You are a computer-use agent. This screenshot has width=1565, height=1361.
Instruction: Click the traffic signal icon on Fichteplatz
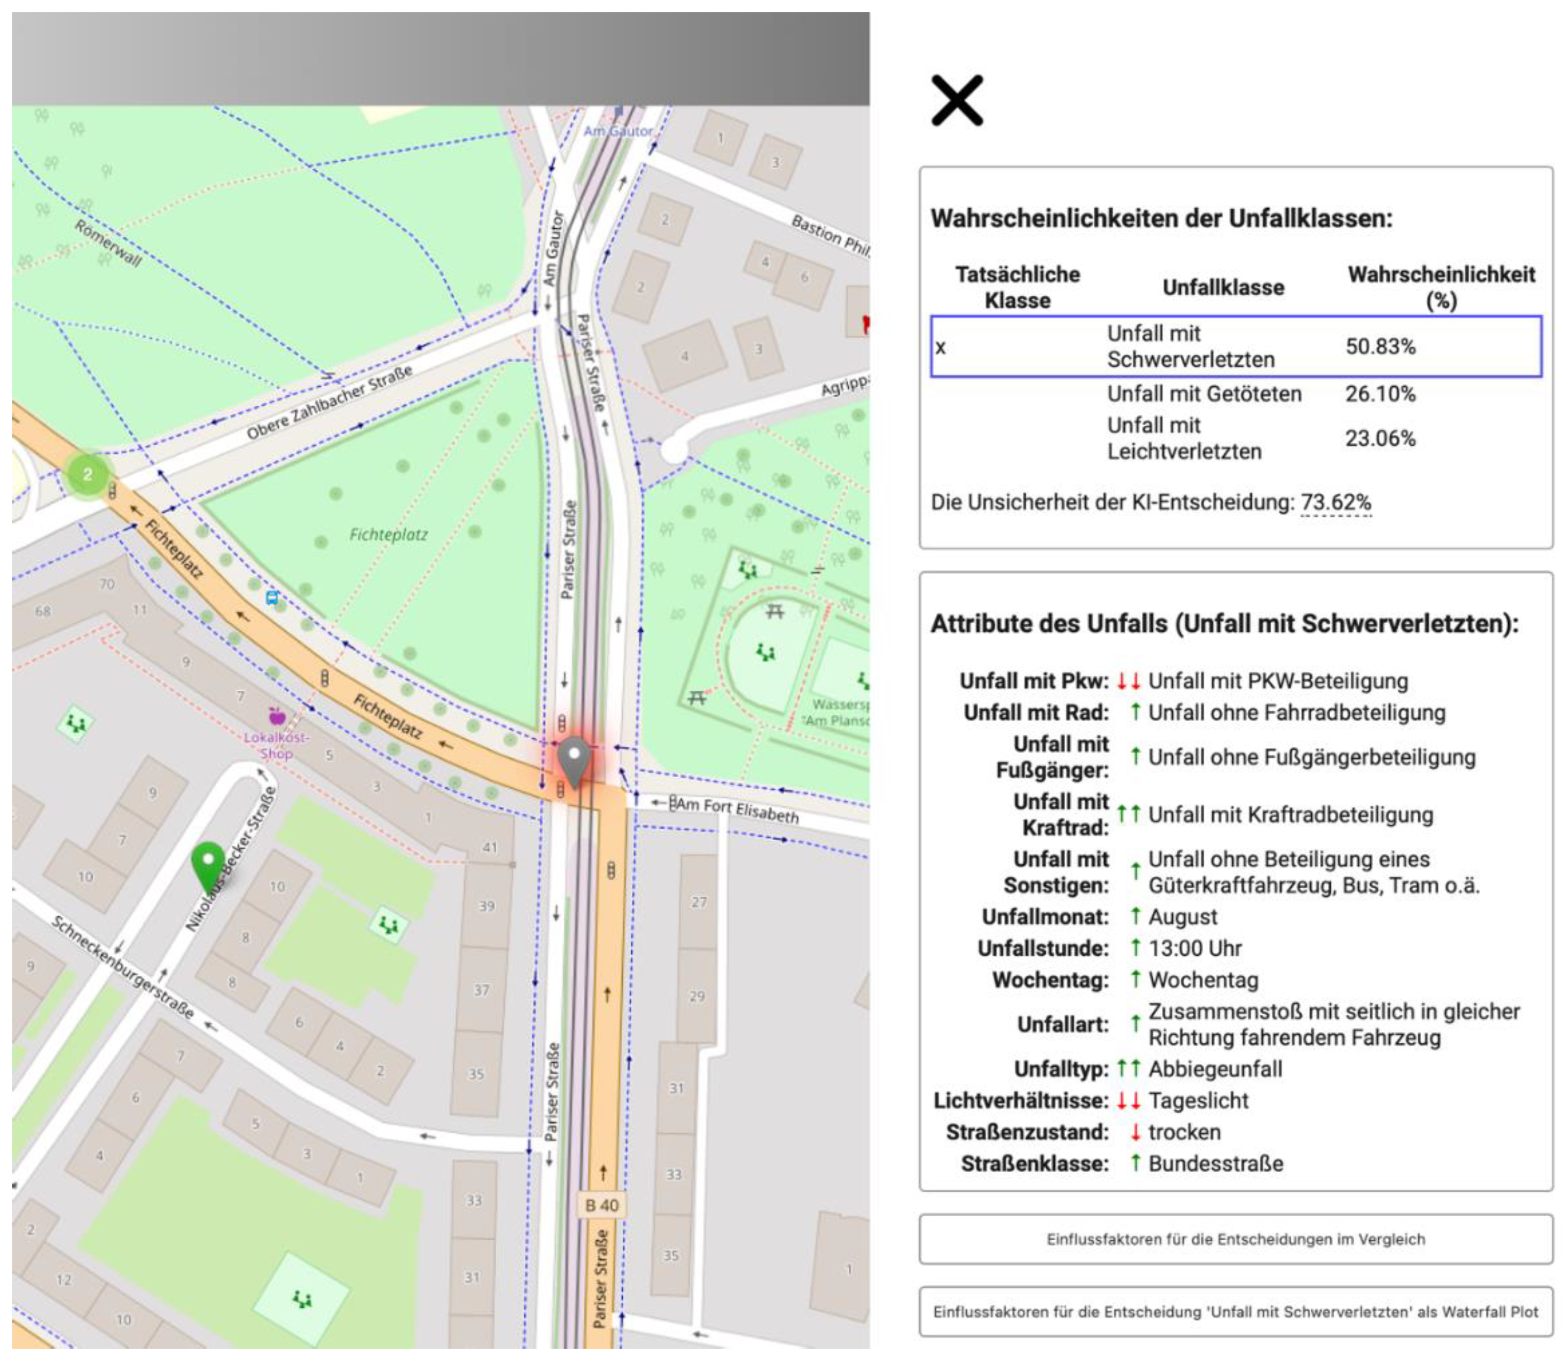coord(324,678)
